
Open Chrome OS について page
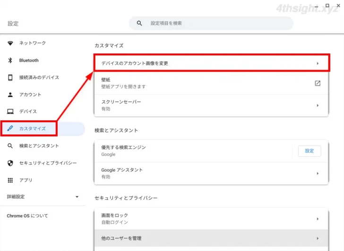pos(27,216)
